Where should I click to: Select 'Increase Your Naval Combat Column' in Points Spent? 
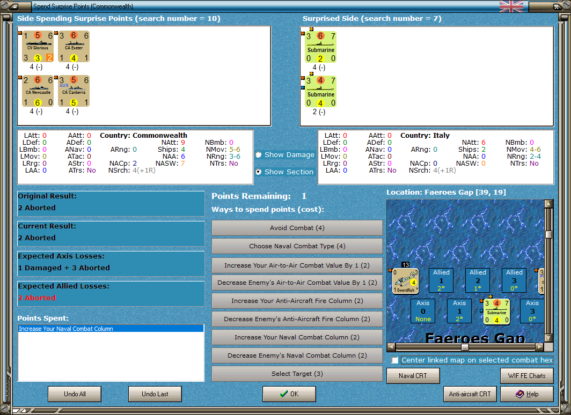tap(111, 329)
